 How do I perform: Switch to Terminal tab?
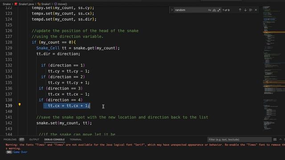(x=76, y=140)
